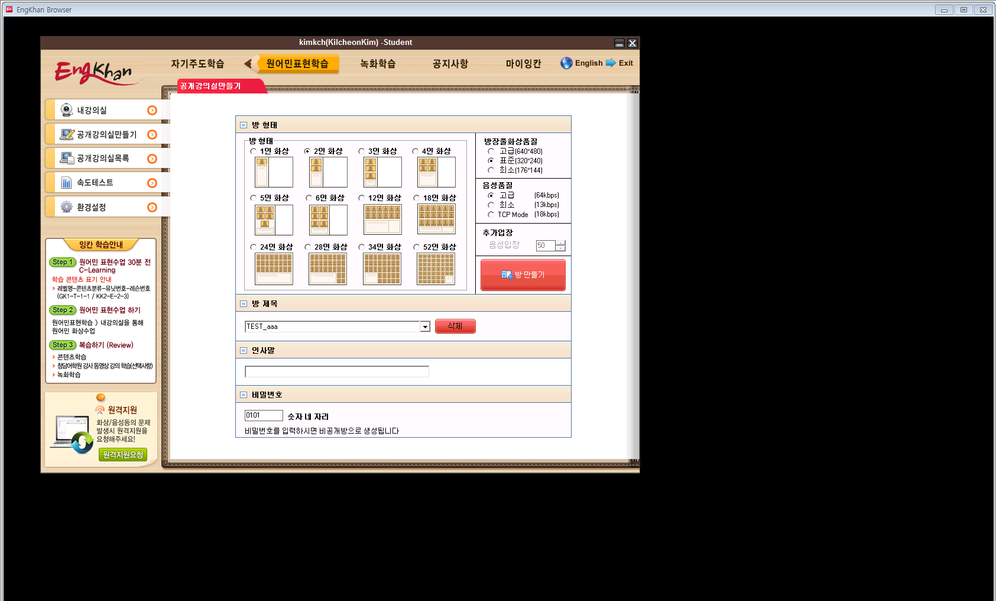Click the 공개강의실목록 sidebar icon

click(67, 158)
